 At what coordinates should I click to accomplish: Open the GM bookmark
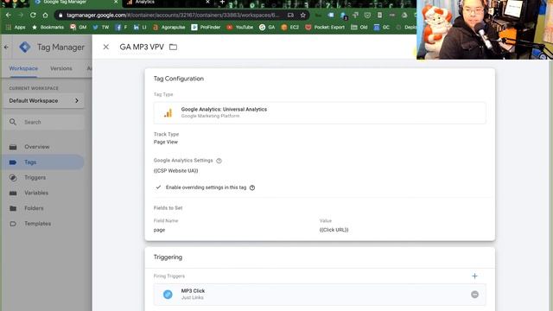click(x=79, y=27)
